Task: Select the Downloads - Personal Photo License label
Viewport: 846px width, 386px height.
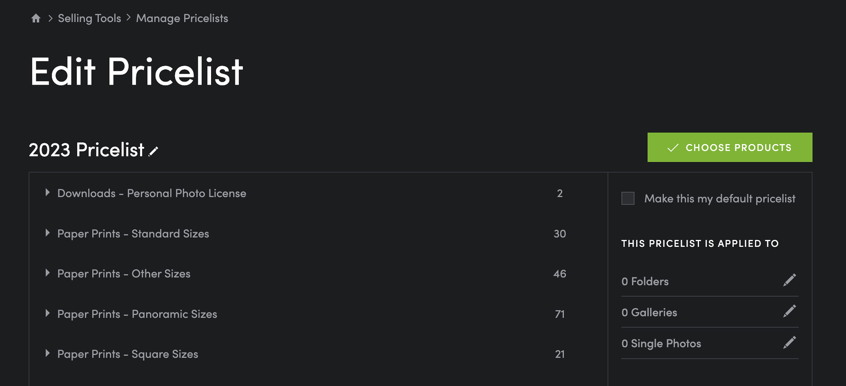Action: pyautogui.click(x=152, y=193)
